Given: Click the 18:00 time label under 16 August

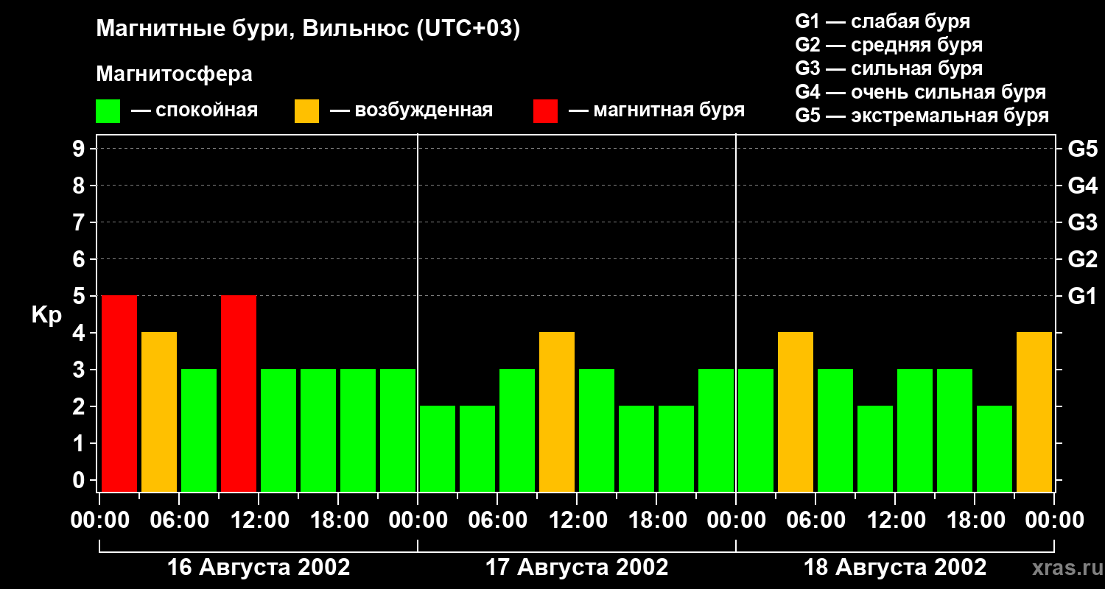Looking at the screenshot, I should click(x=338, y=521).
